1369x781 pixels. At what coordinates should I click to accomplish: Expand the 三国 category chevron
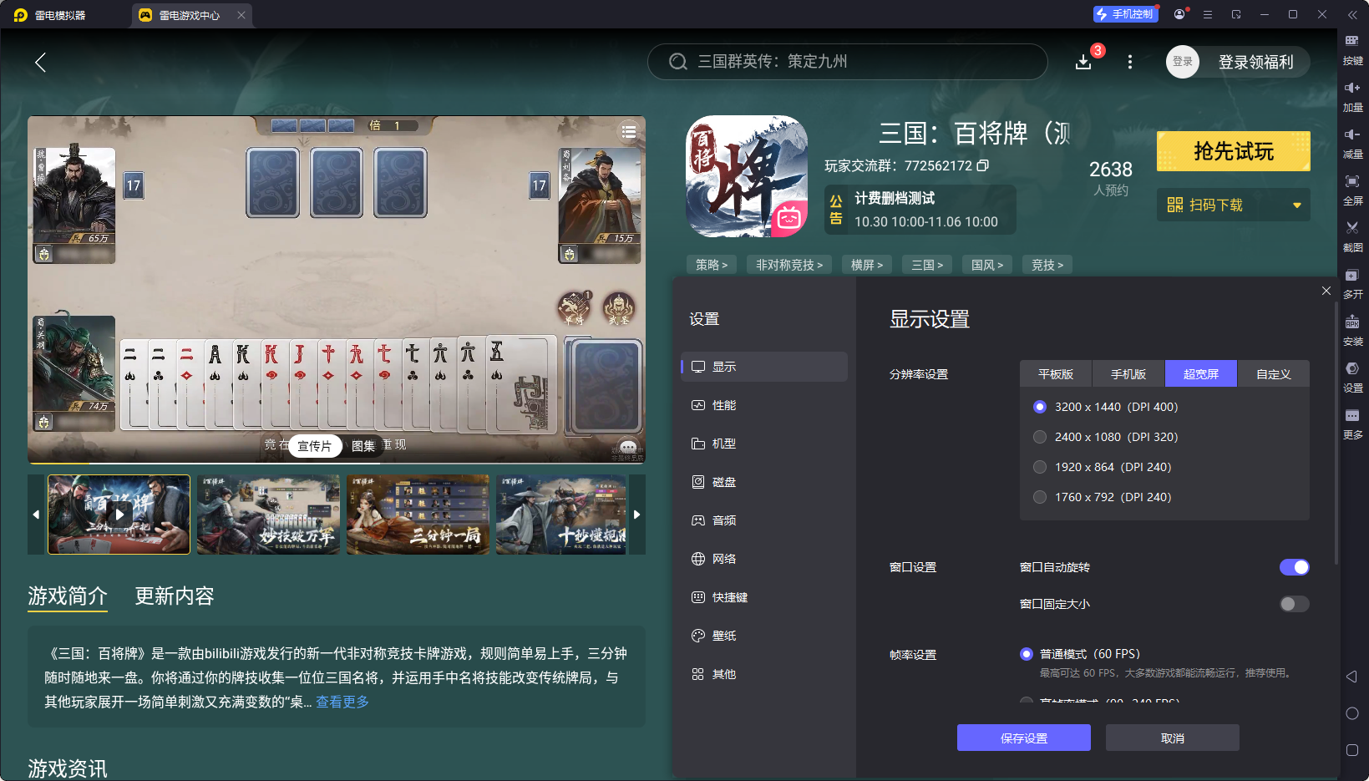tap(940, 265)
